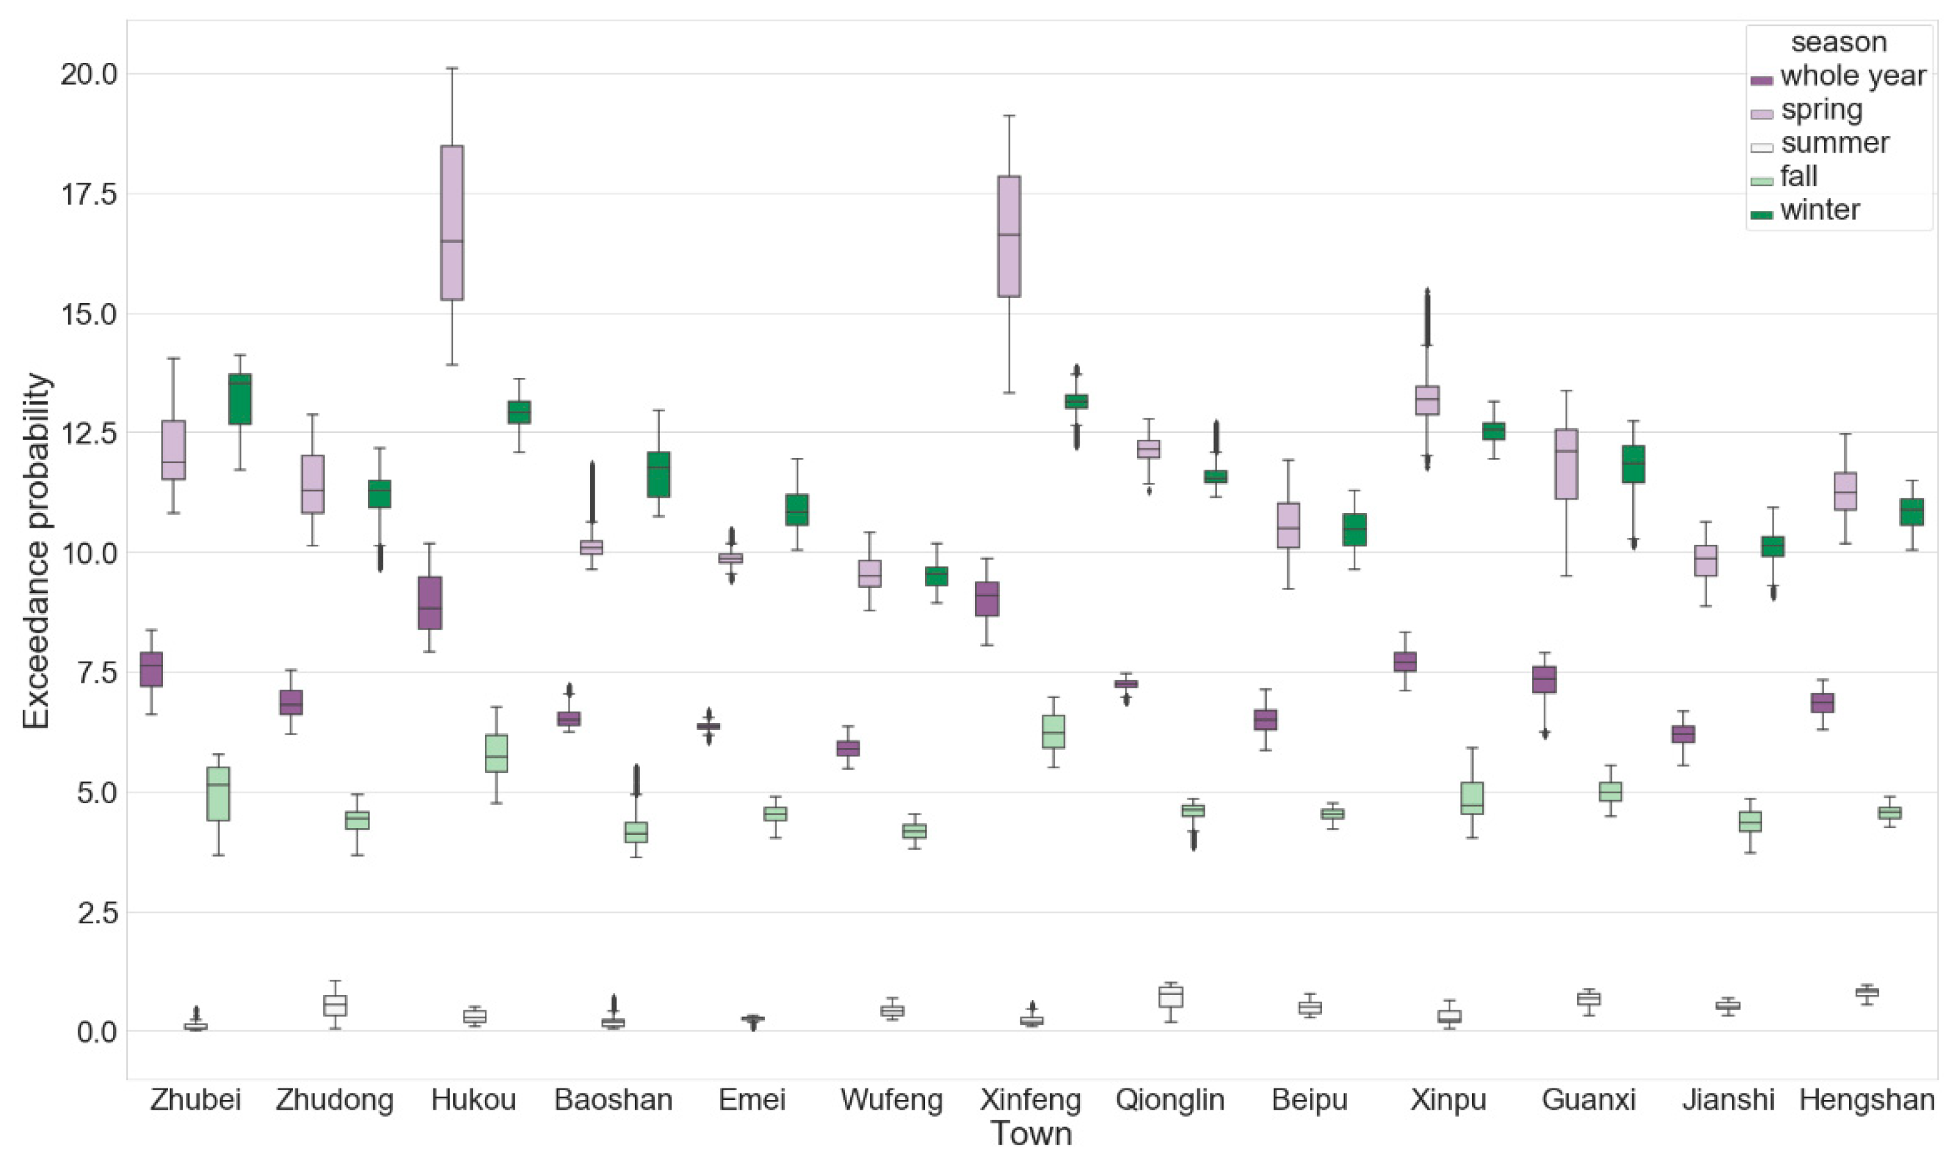Click the Zhudong town axis label
Image resolution: width=1960 pixels, height=1158 pixels.
point(335,1100)
